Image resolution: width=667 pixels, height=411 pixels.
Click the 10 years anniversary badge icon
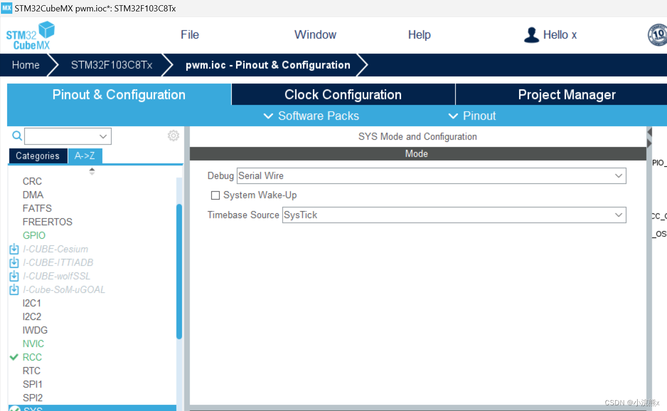(x=658, y=35)
